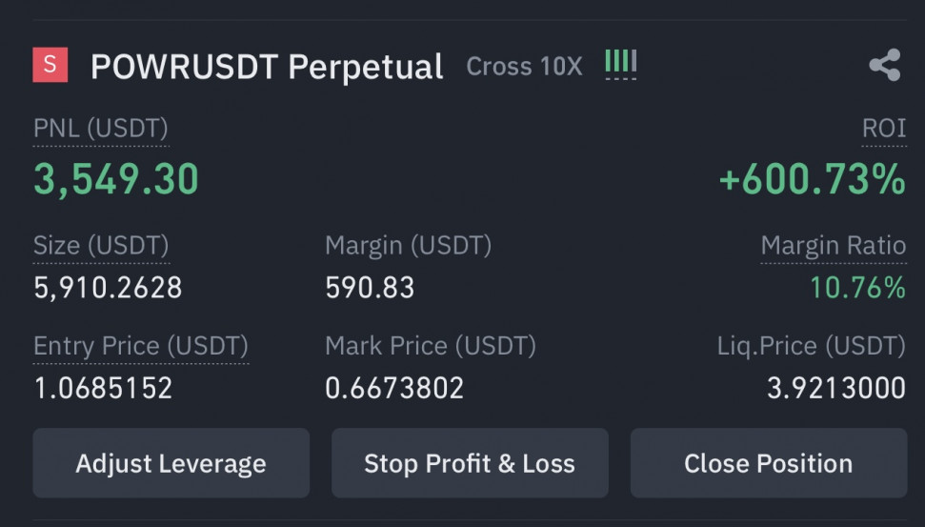
Task: Open Stop Profit & Loss settings
Action: [x=470, y=463]
